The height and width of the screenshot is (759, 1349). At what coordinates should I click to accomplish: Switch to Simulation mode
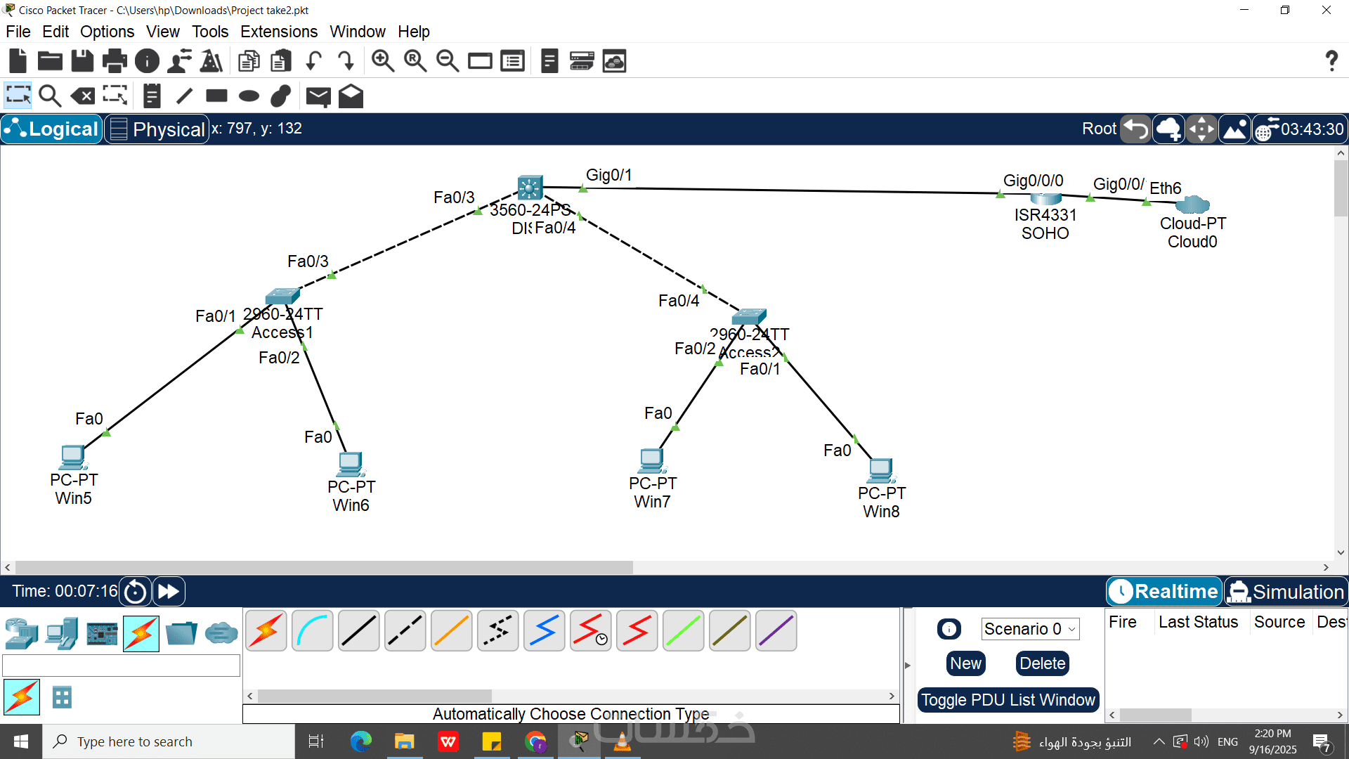(1286, 592)
